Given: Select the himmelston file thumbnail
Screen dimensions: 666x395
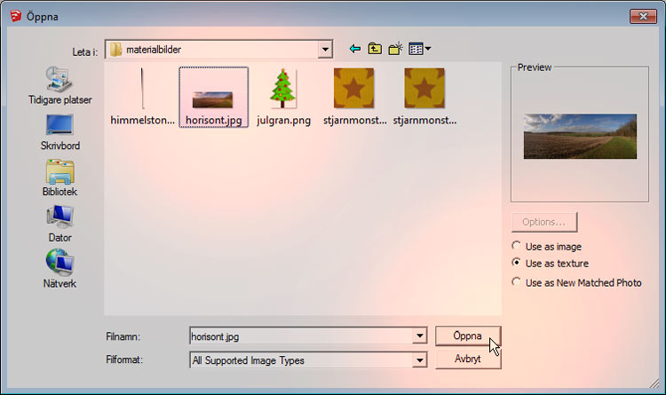Looking at the screenshot, I should tap(142, 98).
